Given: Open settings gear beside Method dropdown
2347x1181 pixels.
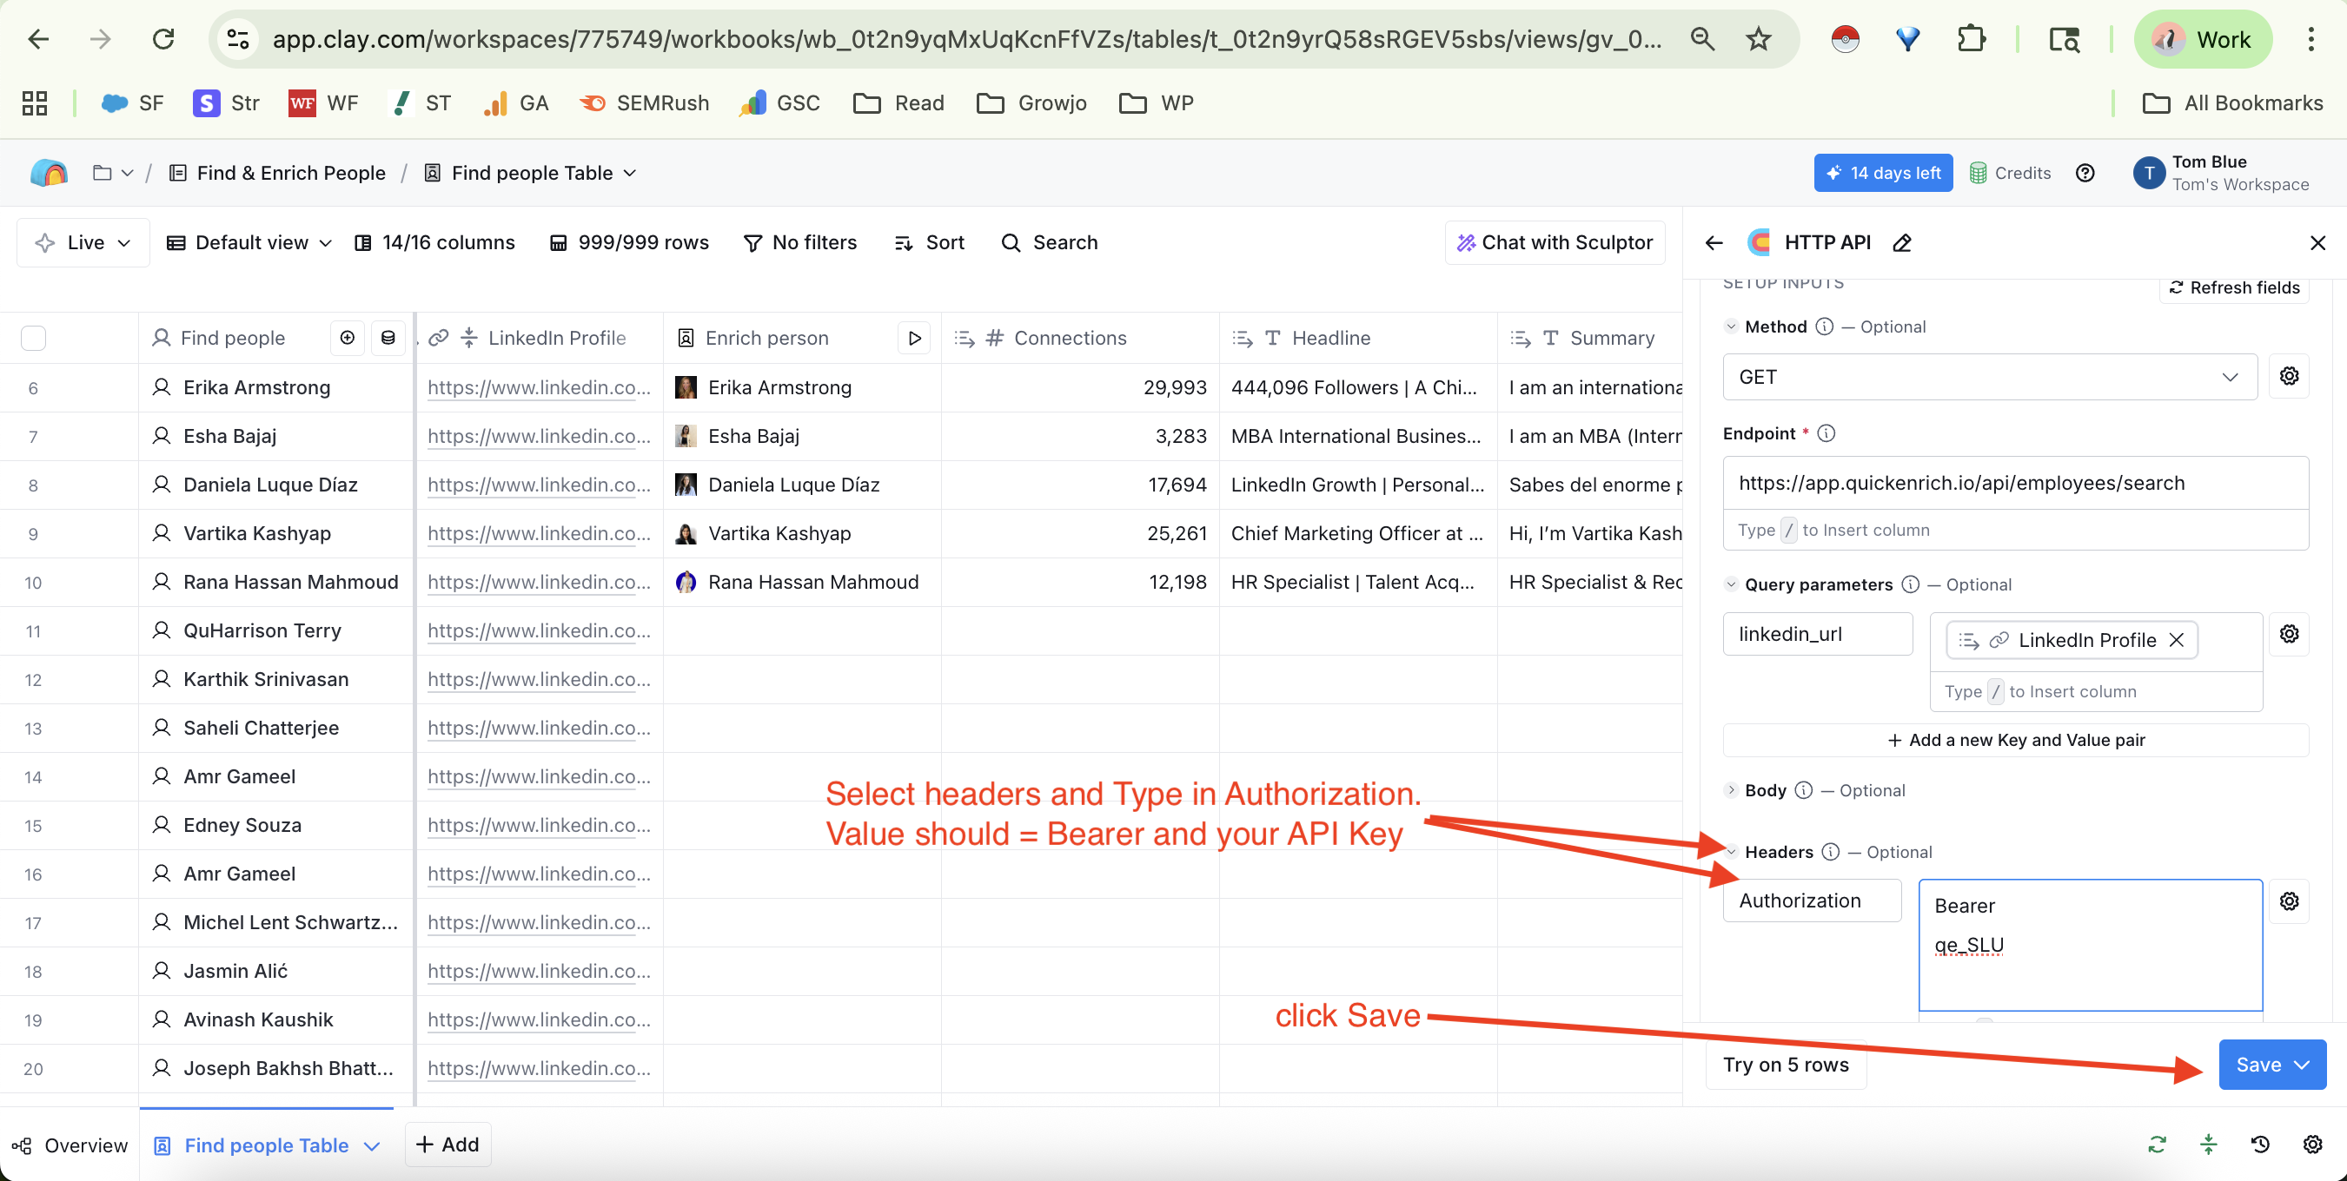Looking at the screenshot, I should pyautogui.click(x=2289, y=376).
